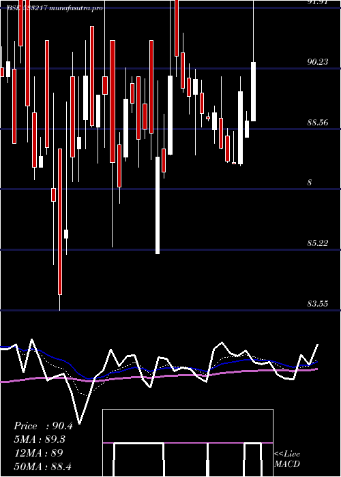This screenshot has height=477, width=341.
Task: Select the 88.56 price level label
Action: tap(318, 123)
